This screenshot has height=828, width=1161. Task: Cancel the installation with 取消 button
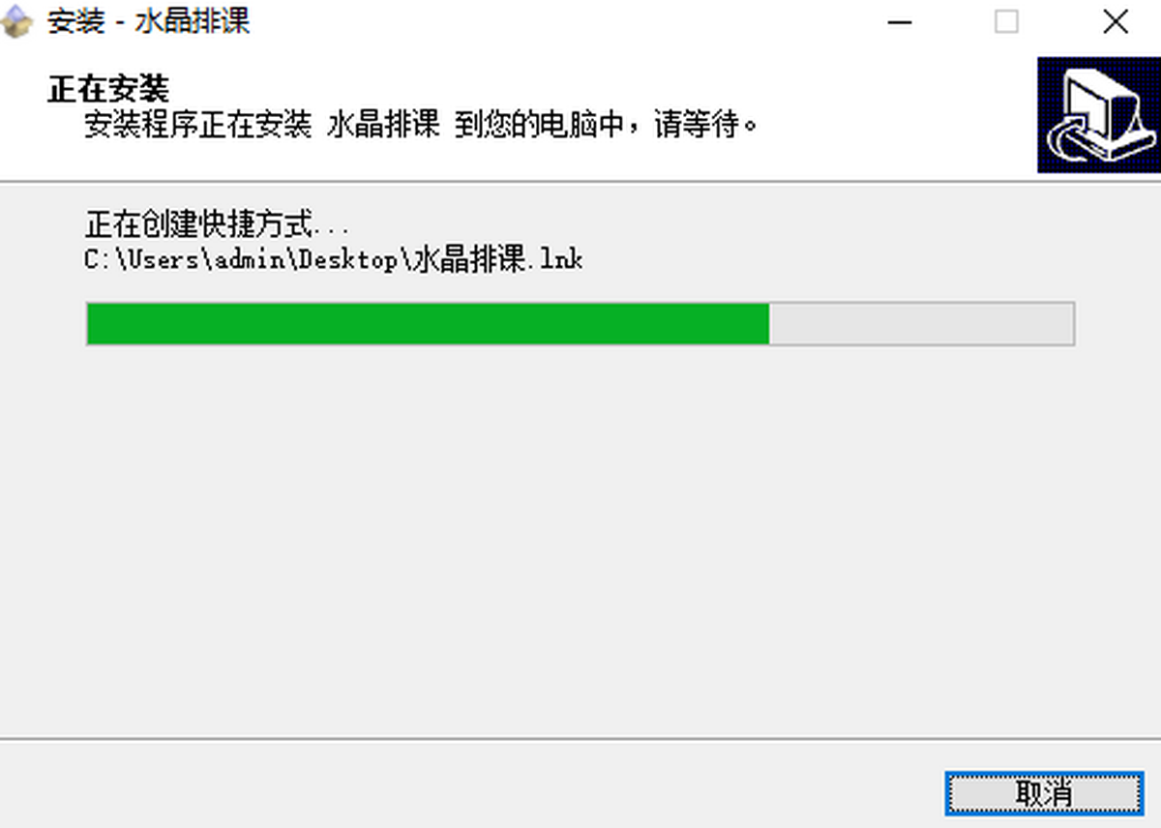pyautogui.click(x=1044, y=794)
